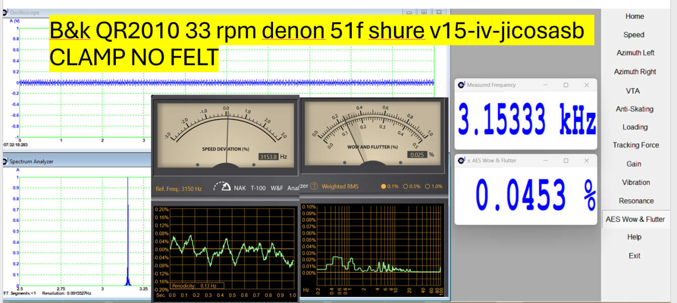Click the Periodicity 0.13 Hz readout
This screenshot has width=677, height=303.
[194, 286]
